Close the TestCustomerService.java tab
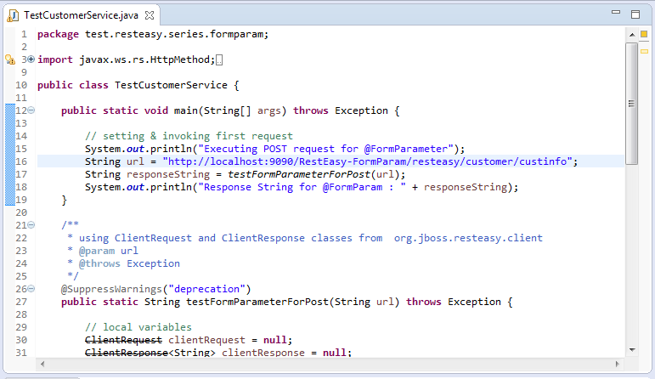The image size is (655, 379). (x=150, y=15)
